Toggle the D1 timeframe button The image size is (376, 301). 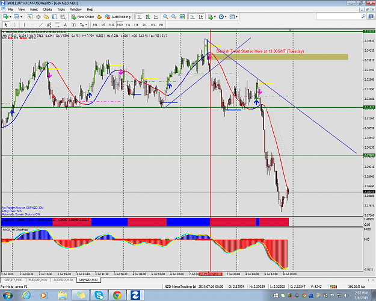coord(144,25)
